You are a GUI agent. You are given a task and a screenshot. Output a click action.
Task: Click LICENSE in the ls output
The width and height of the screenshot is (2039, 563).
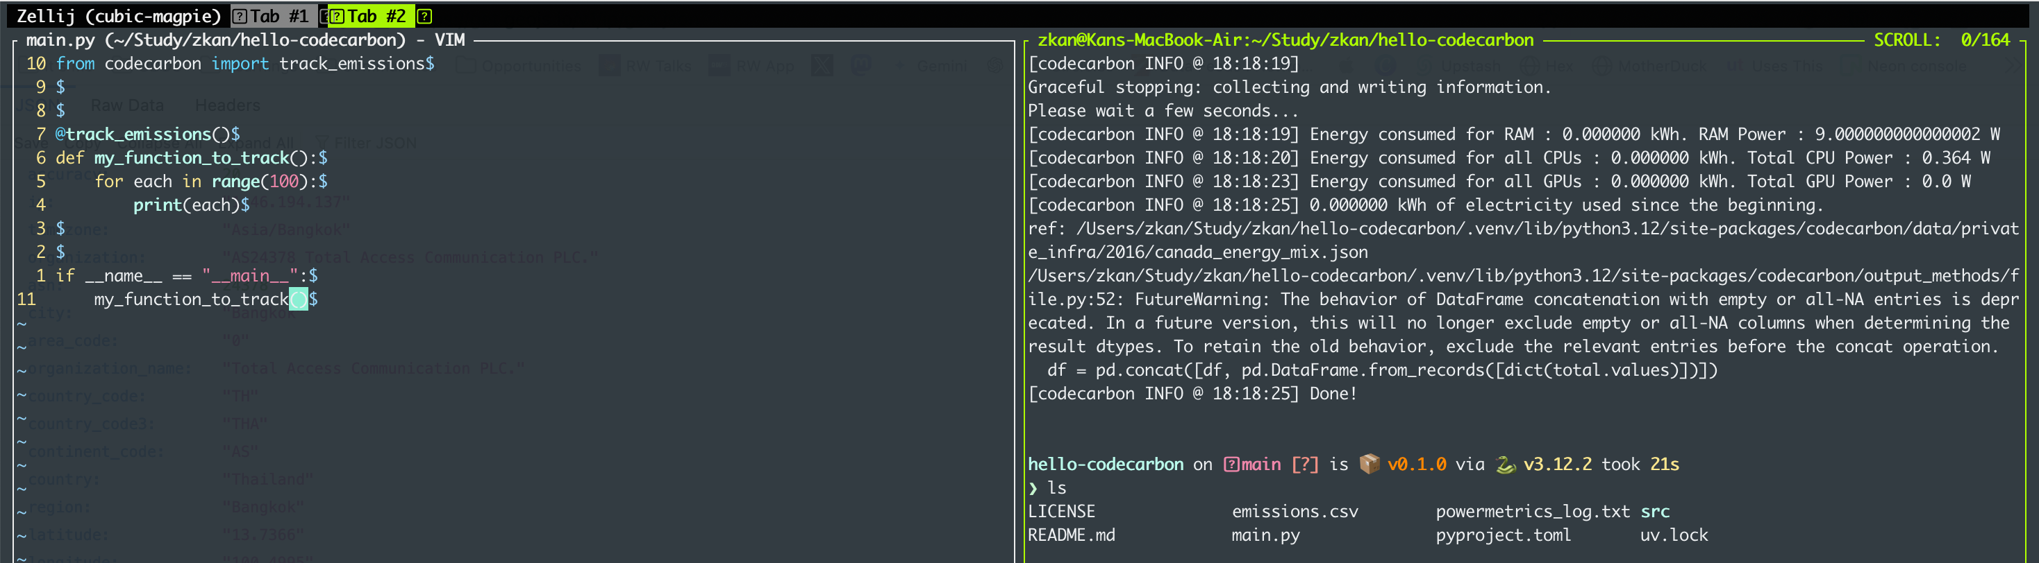(x=1061, y=512)
